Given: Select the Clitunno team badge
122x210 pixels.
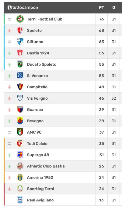Looking at the screenshot, I should (20, 42).
